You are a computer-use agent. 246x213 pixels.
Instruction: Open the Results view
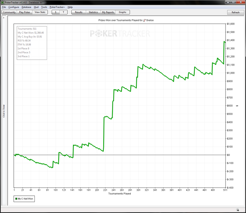[79, 12]
